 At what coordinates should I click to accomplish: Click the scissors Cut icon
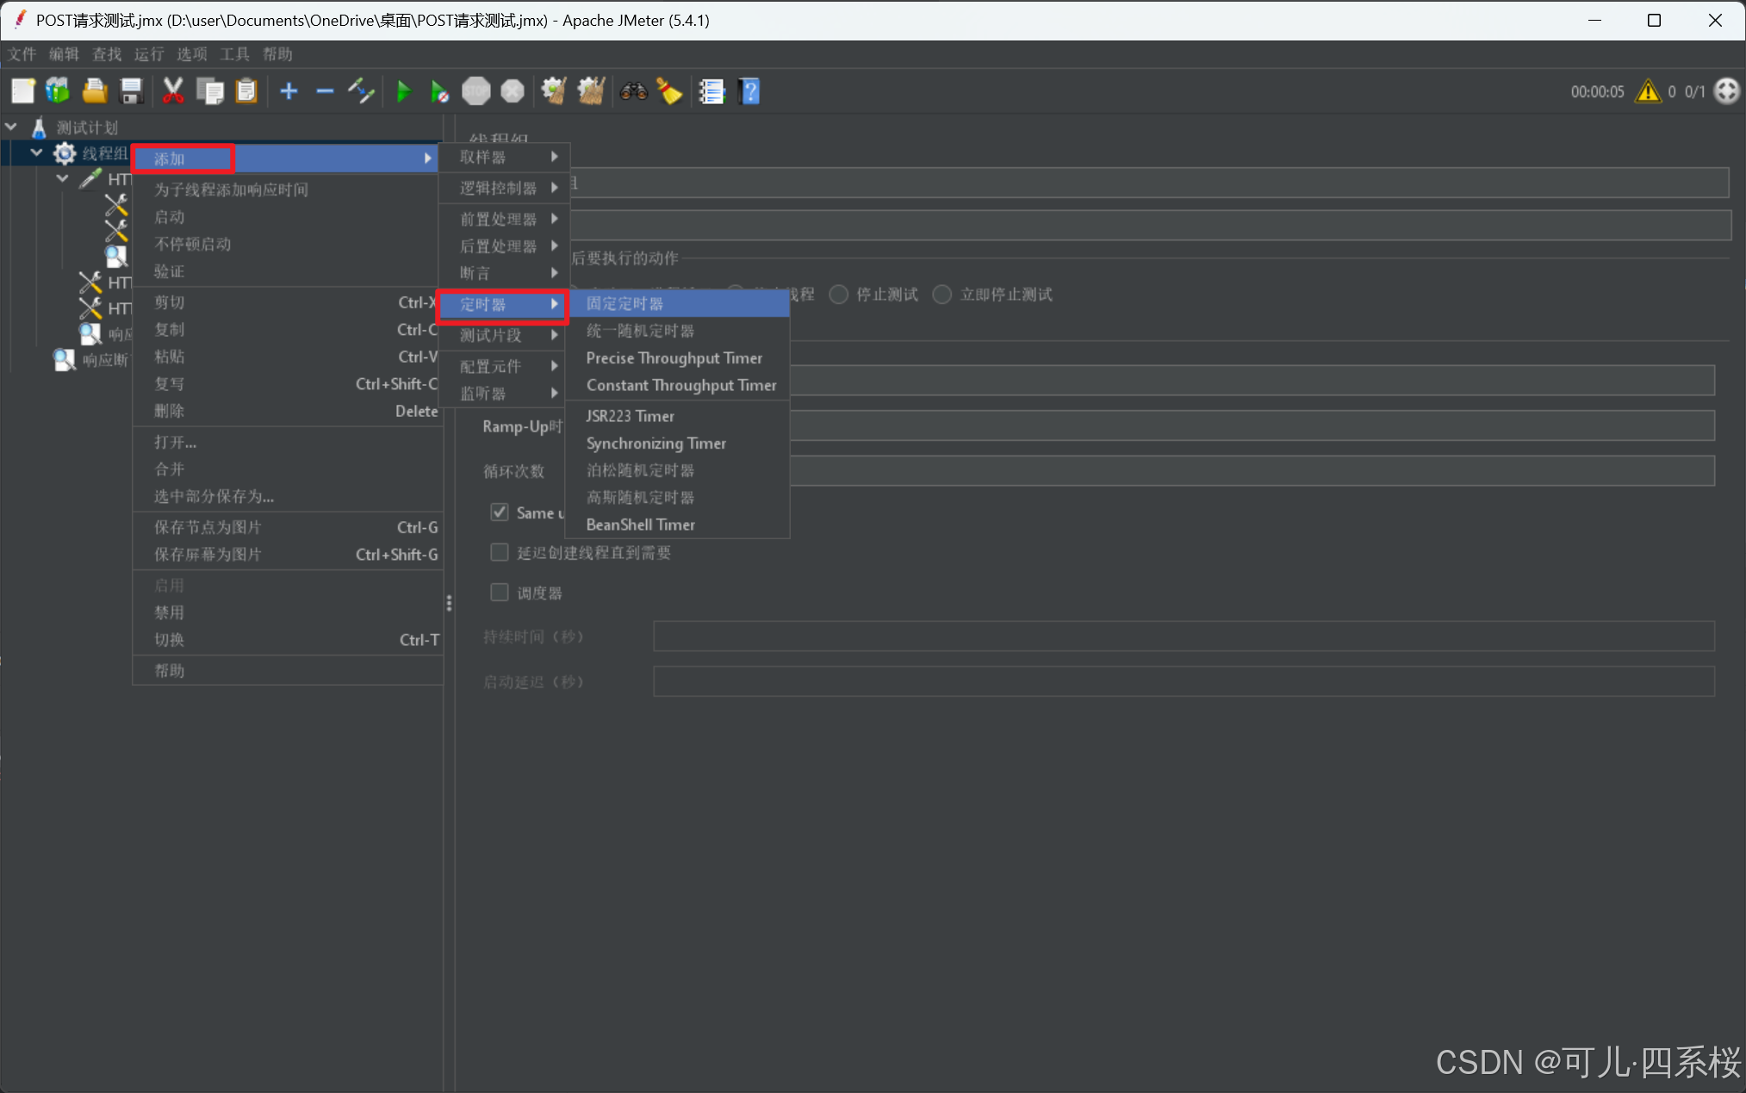pos(173,91)
